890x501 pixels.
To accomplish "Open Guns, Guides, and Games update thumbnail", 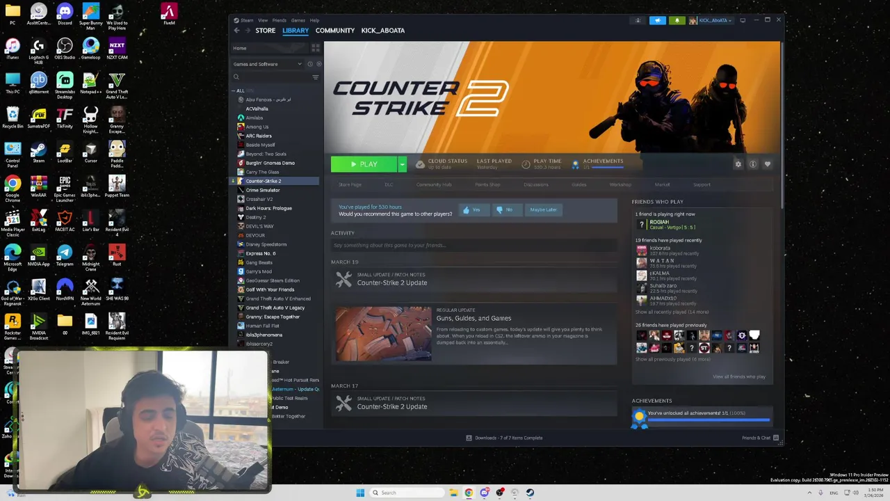I will click(x=384, y=334).
